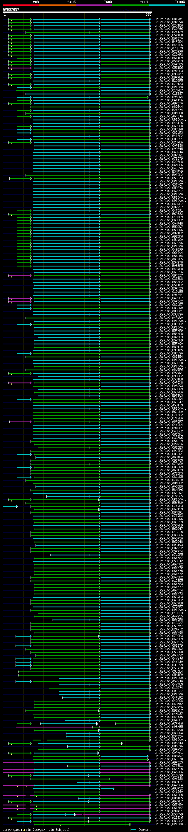Select the UniRef100_Q5D1L8 label
The image size is (188, 832).
point(169,379)
